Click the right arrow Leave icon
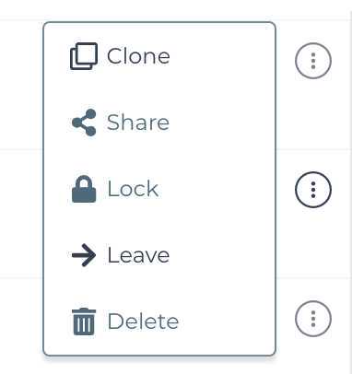 coord(84,255)
